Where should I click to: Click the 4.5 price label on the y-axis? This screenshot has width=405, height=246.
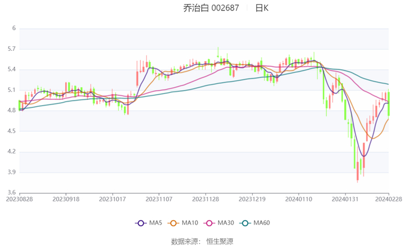point(12,131)
